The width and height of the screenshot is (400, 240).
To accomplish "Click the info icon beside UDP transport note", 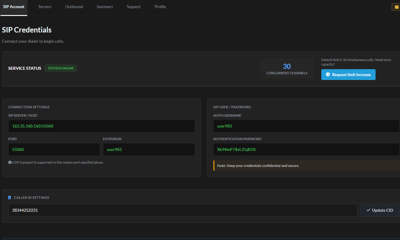I will [10, 162].
